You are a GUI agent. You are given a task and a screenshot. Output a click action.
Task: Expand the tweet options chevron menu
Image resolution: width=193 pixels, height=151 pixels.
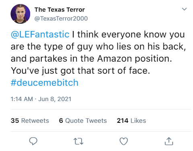pyautogui.click(x=184, y=9)
